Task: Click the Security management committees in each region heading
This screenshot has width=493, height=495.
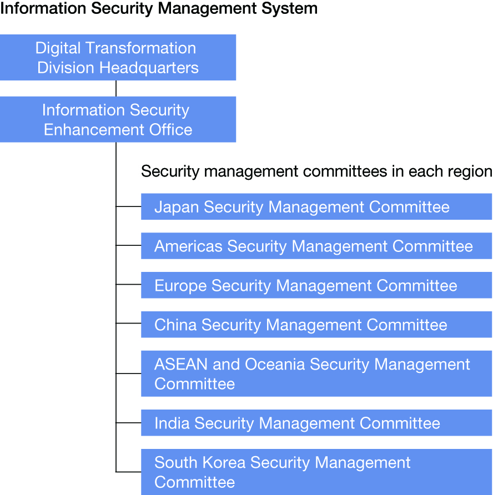Action: coord(316,171)
